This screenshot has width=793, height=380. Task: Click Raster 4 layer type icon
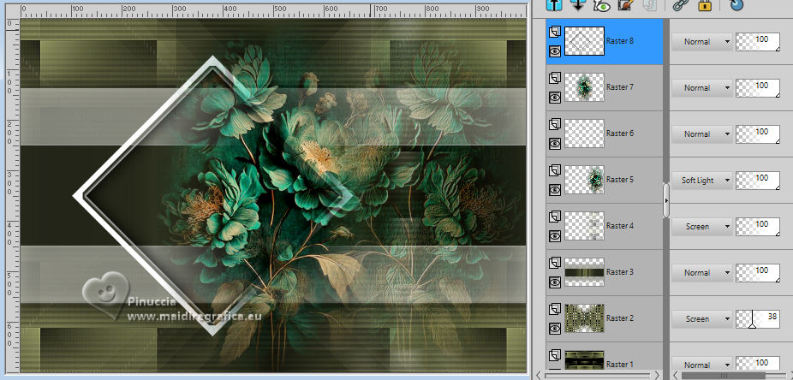[x=555, y=217]
